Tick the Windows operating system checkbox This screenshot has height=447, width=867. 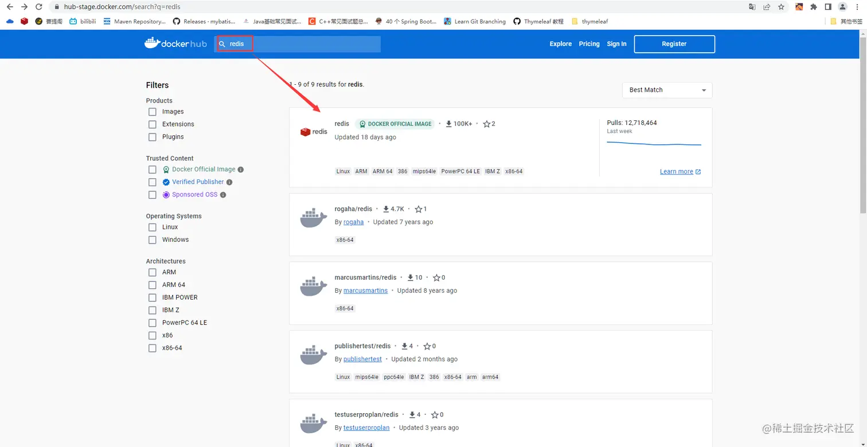tap(153, 240)
